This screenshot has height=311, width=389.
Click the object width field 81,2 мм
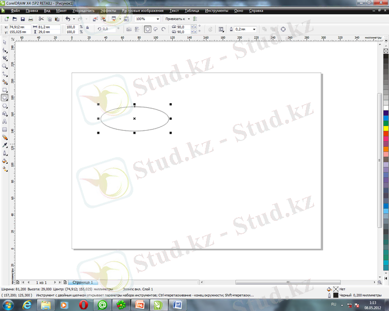tap(49, 27)
